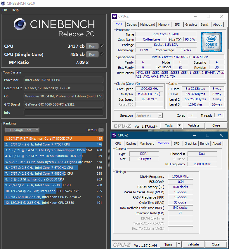Click the GFX Board field GeForce GTX 1060
This screenshot has height=249, width=229.
tap(63, 104)
